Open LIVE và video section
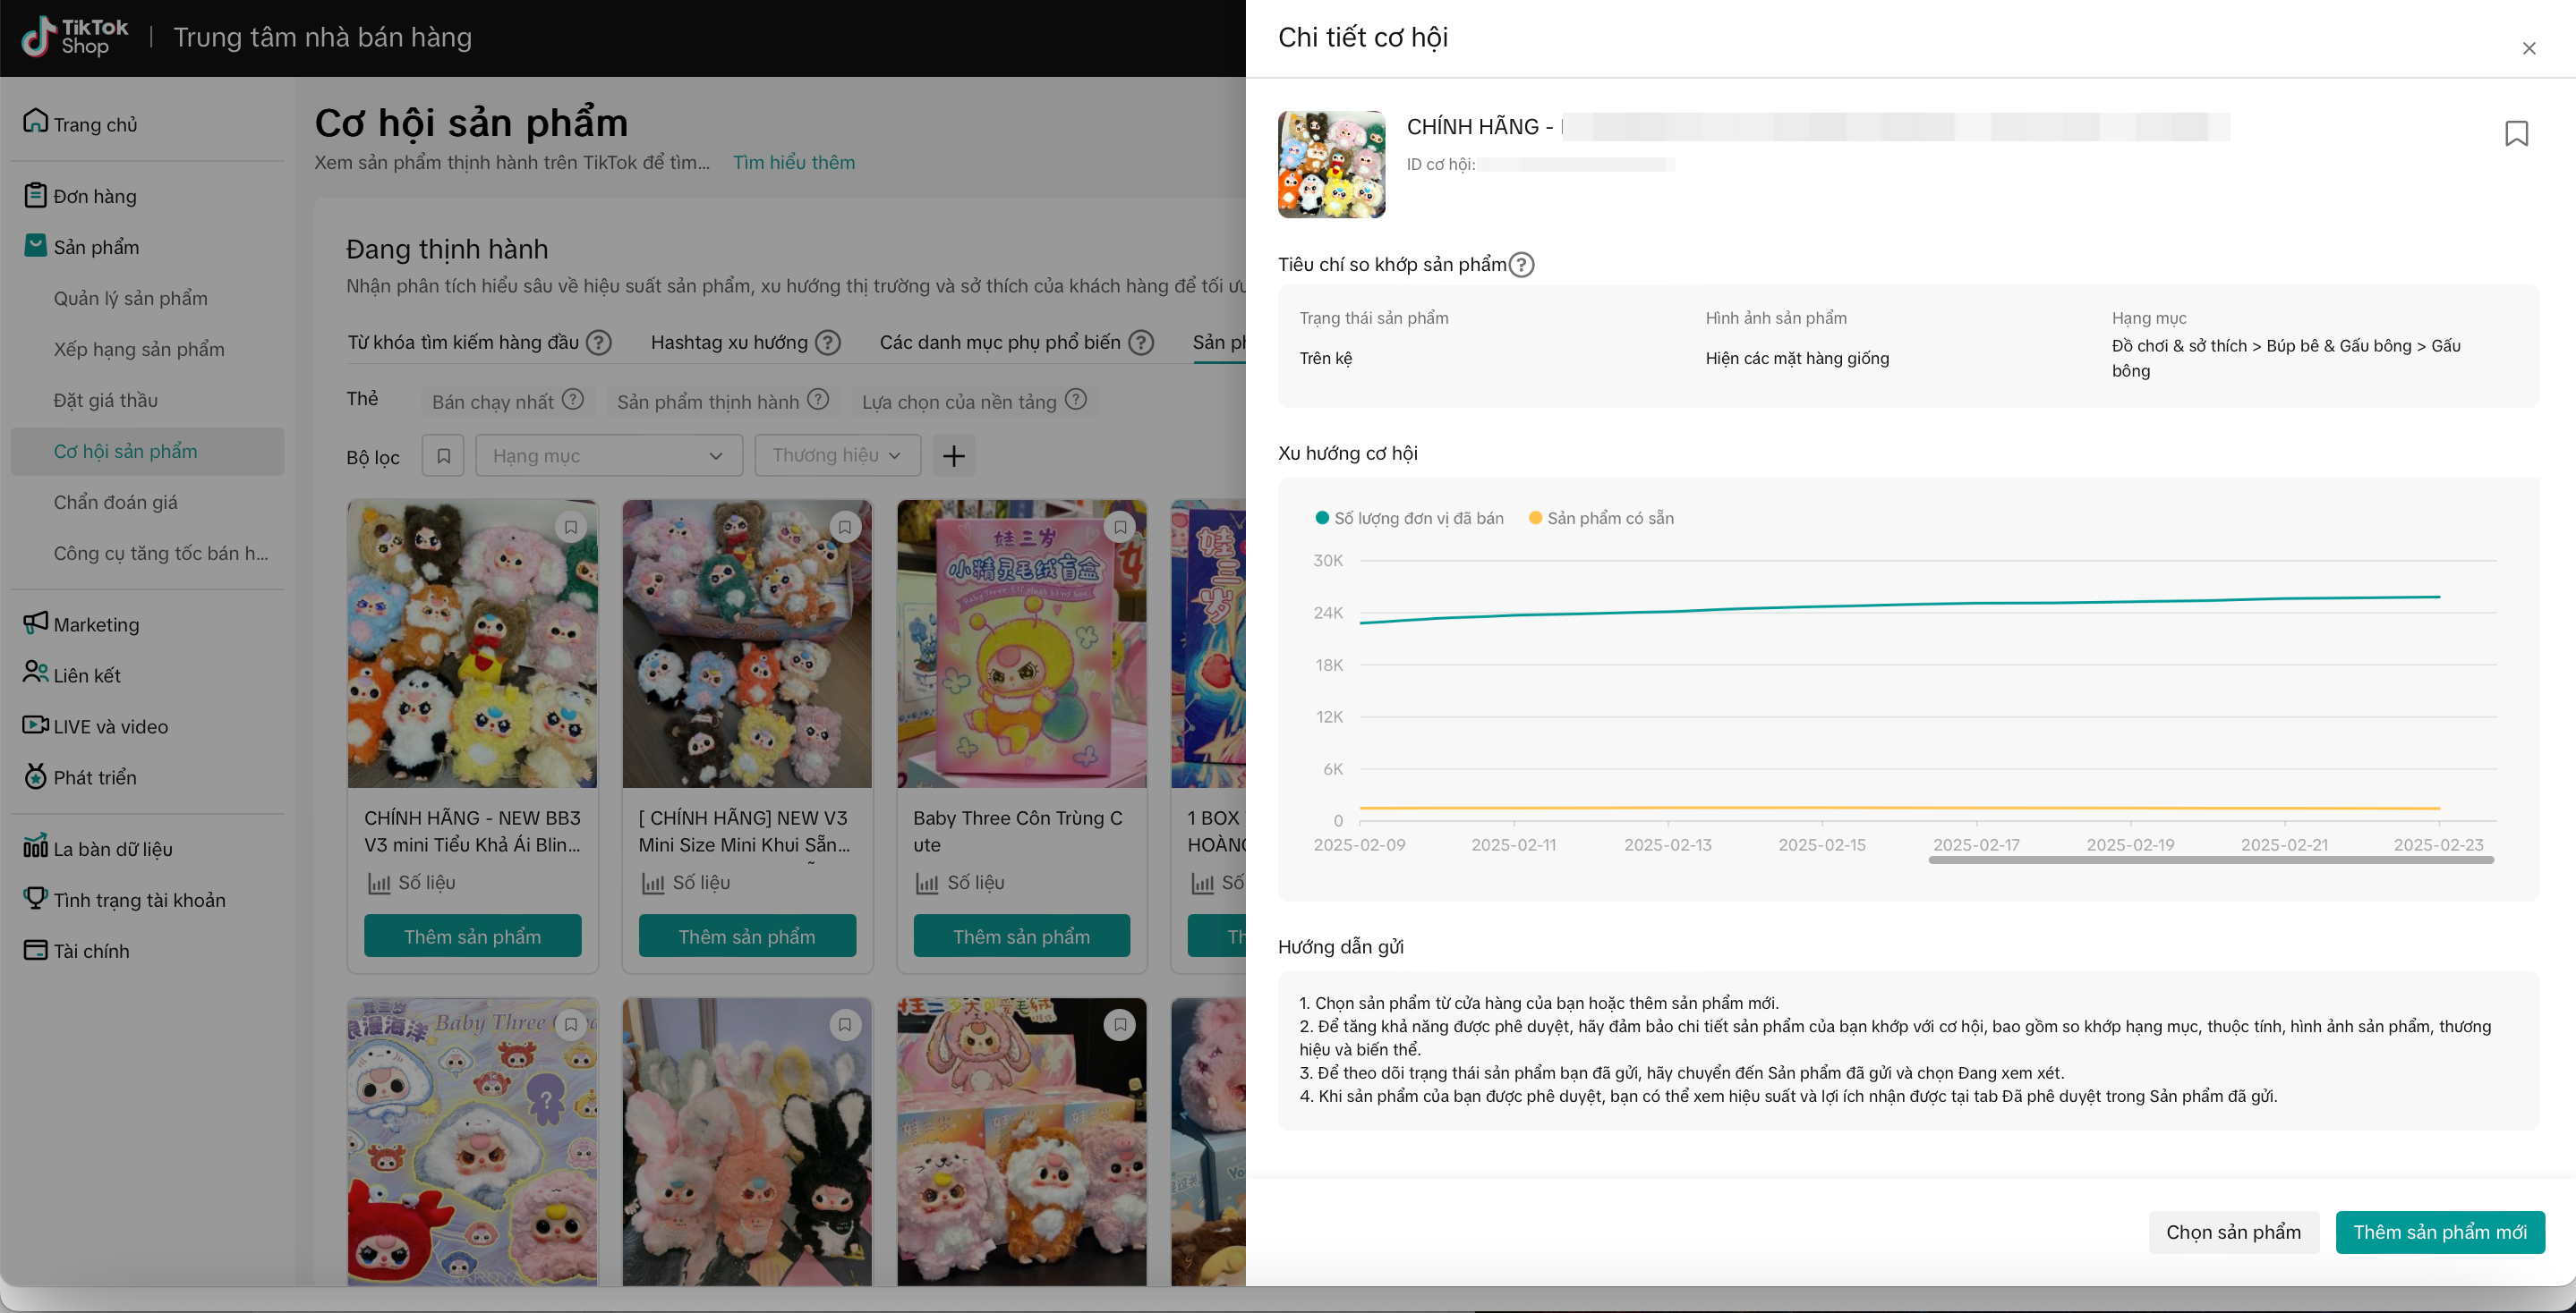 110,726
